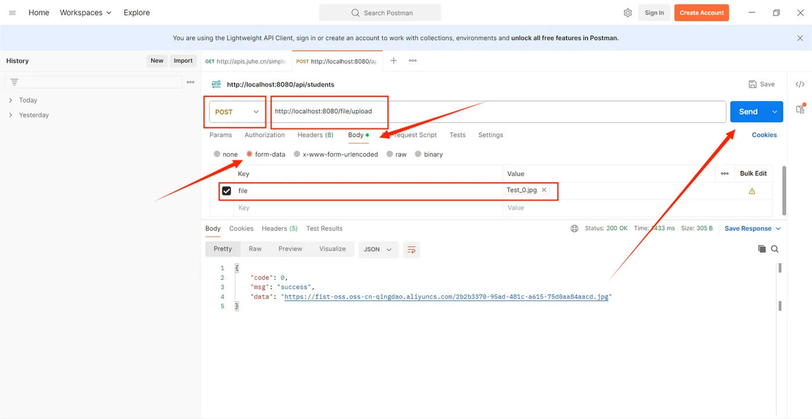Viewport: 812px width, 419px height.
Task: Open the POST method dropdown
Action: pyautogui.click(x=237, y=112)
